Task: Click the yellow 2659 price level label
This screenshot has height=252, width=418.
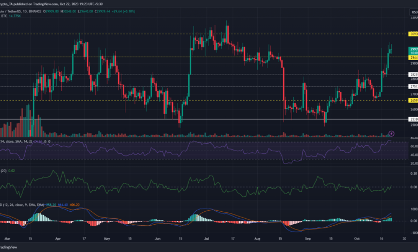Action: click(x=413, y=100)
